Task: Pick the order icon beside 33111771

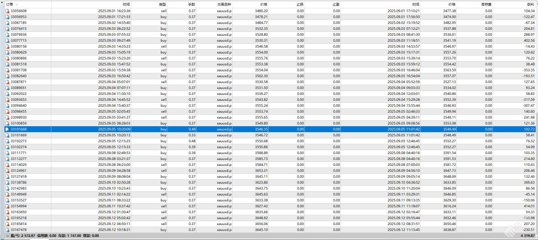Action: point(7,153)
